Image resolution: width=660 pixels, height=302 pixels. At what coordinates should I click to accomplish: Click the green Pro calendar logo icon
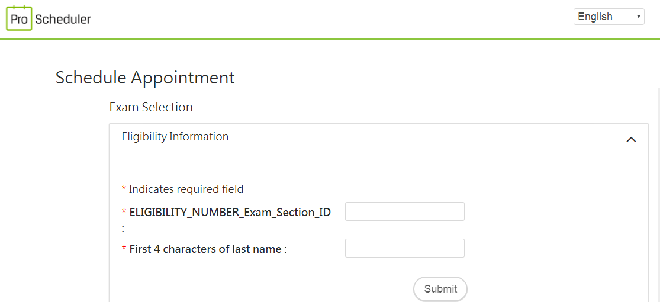[x=20, y=18]
